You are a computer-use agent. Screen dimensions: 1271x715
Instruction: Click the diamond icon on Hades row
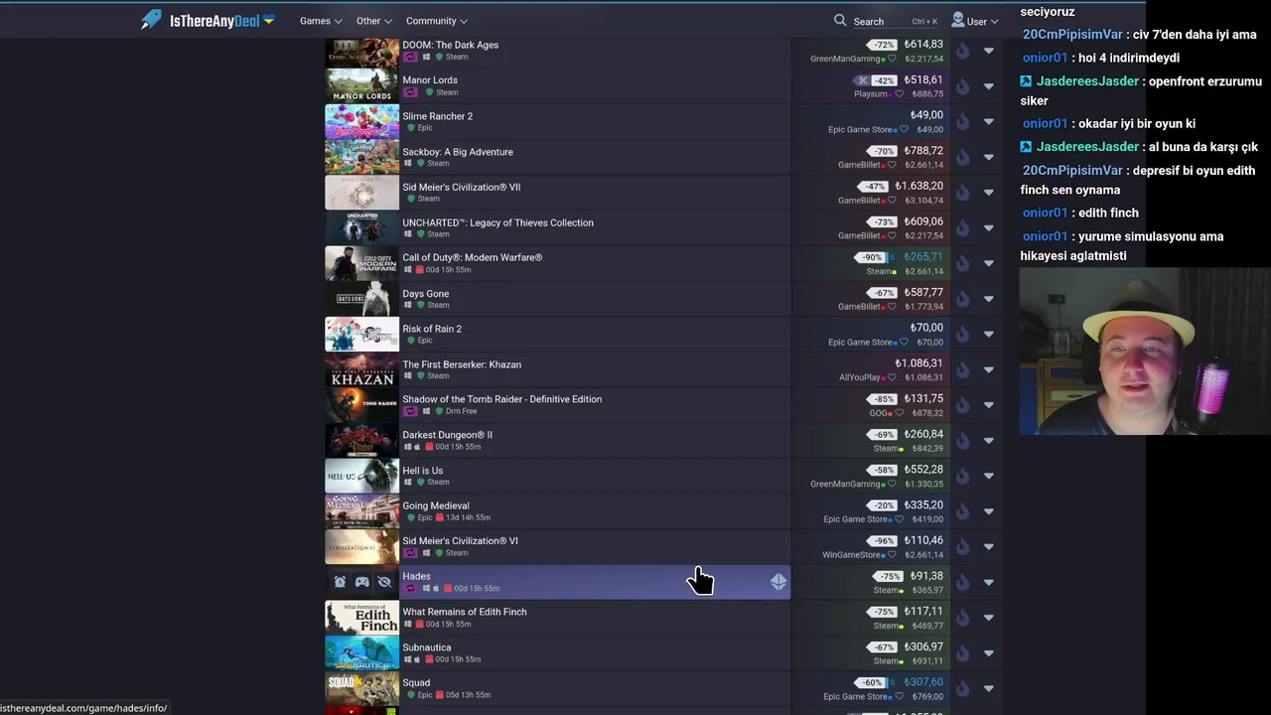coord(778,582)
